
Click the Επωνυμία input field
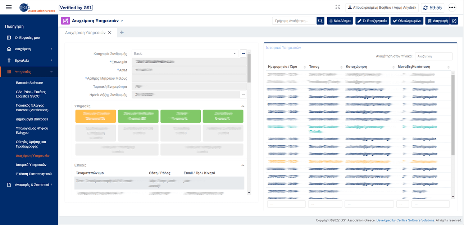(x=189, y=62)
